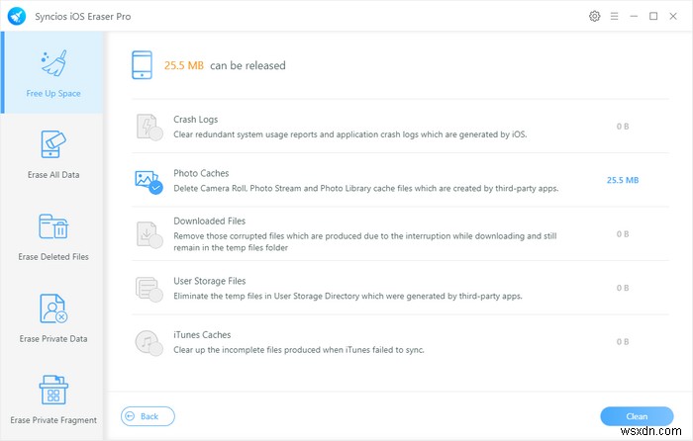Click the iTunes Caches title
Image resolution: width=693 pixels, height=441 pixels.
(x=202, y=334)
